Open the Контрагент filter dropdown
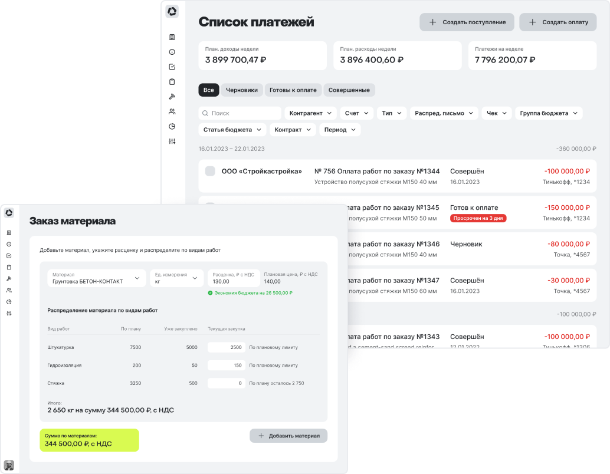This screenshot has width=610, height=474. (x=311, y=113)
